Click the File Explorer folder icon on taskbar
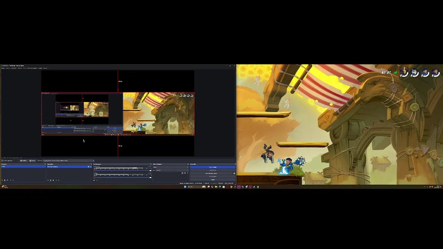This screenshot has width=443, height=249. tap(216, 187)
